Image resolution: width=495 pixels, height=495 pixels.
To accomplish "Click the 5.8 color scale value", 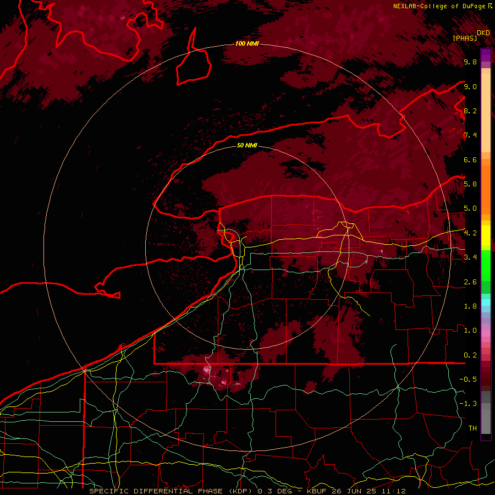I will pos(470,184).
